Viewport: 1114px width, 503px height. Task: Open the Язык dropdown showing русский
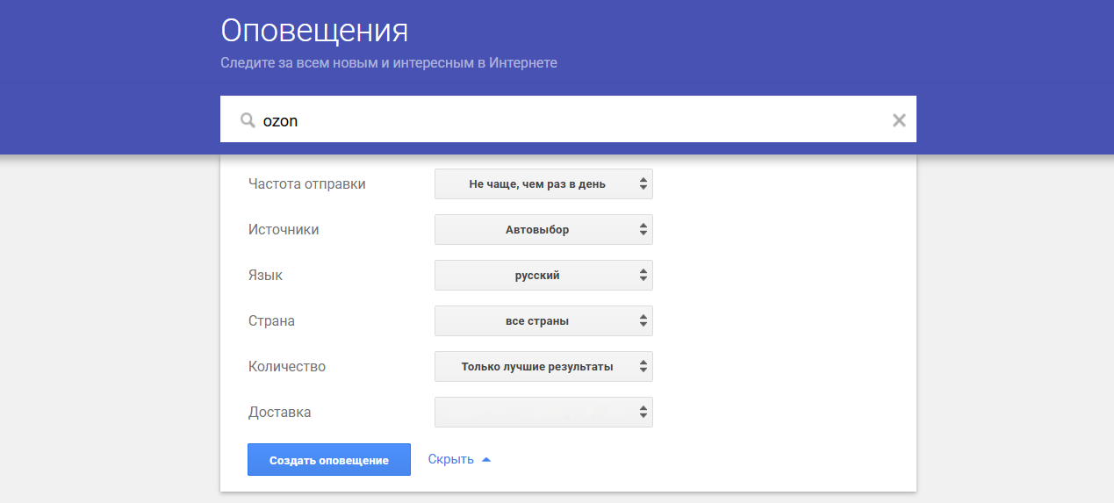click(543, 276)
